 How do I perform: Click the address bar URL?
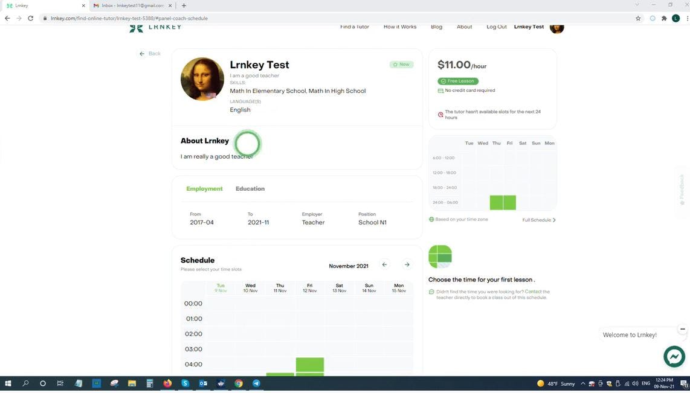[x=129, y=18]
